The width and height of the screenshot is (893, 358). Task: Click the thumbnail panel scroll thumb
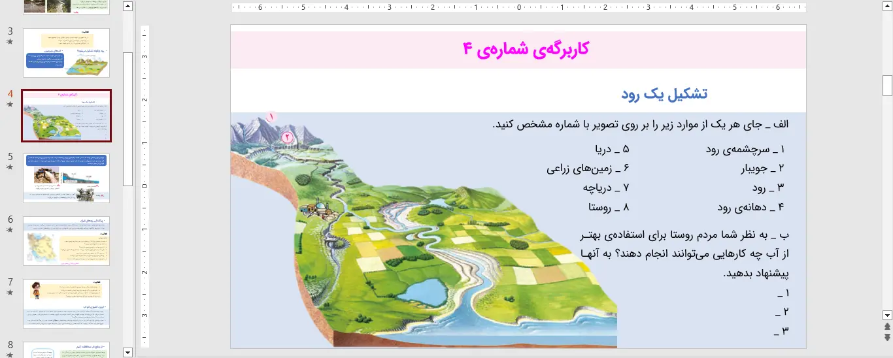click(x=128, y=118)
